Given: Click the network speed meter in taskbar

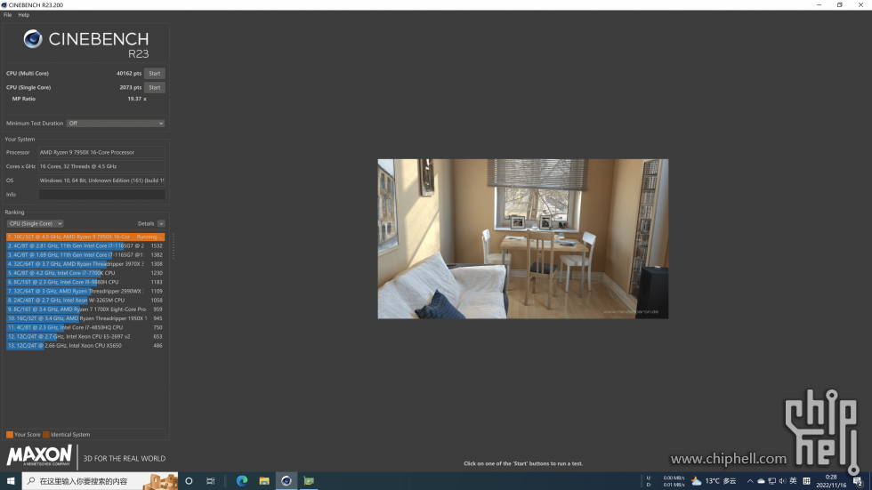Looking at the screenshot, I should pyautogui.click(x=666, y=481).
